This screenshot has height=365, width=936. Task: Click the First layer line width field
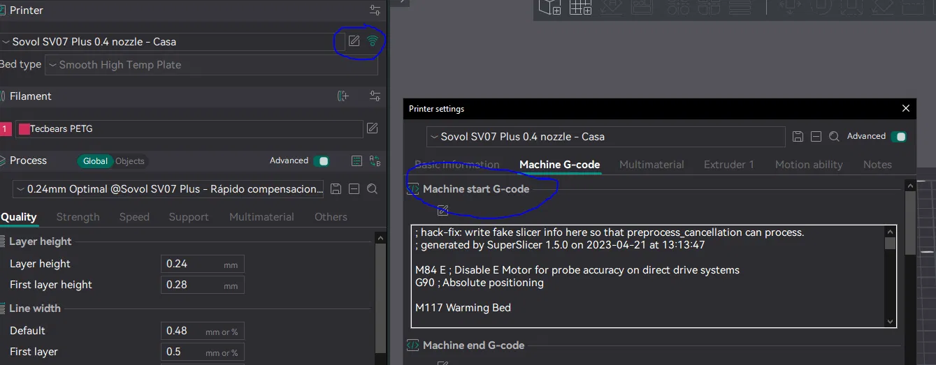pyautogui.click(x=203, y=352)
